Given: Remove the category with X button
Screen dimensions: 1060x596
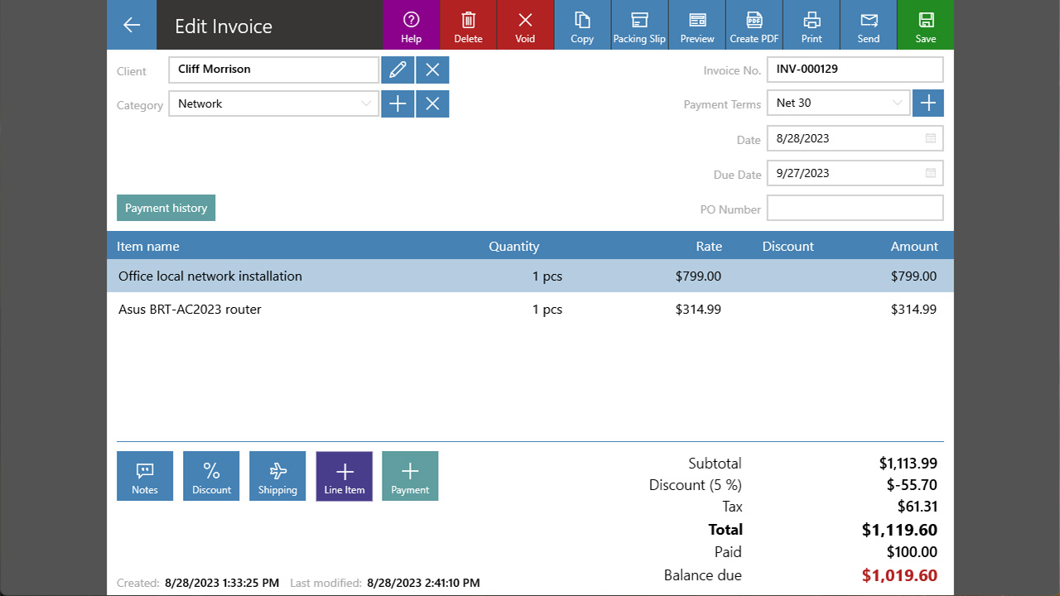Looking at the screenshot, I should [432, 103].
